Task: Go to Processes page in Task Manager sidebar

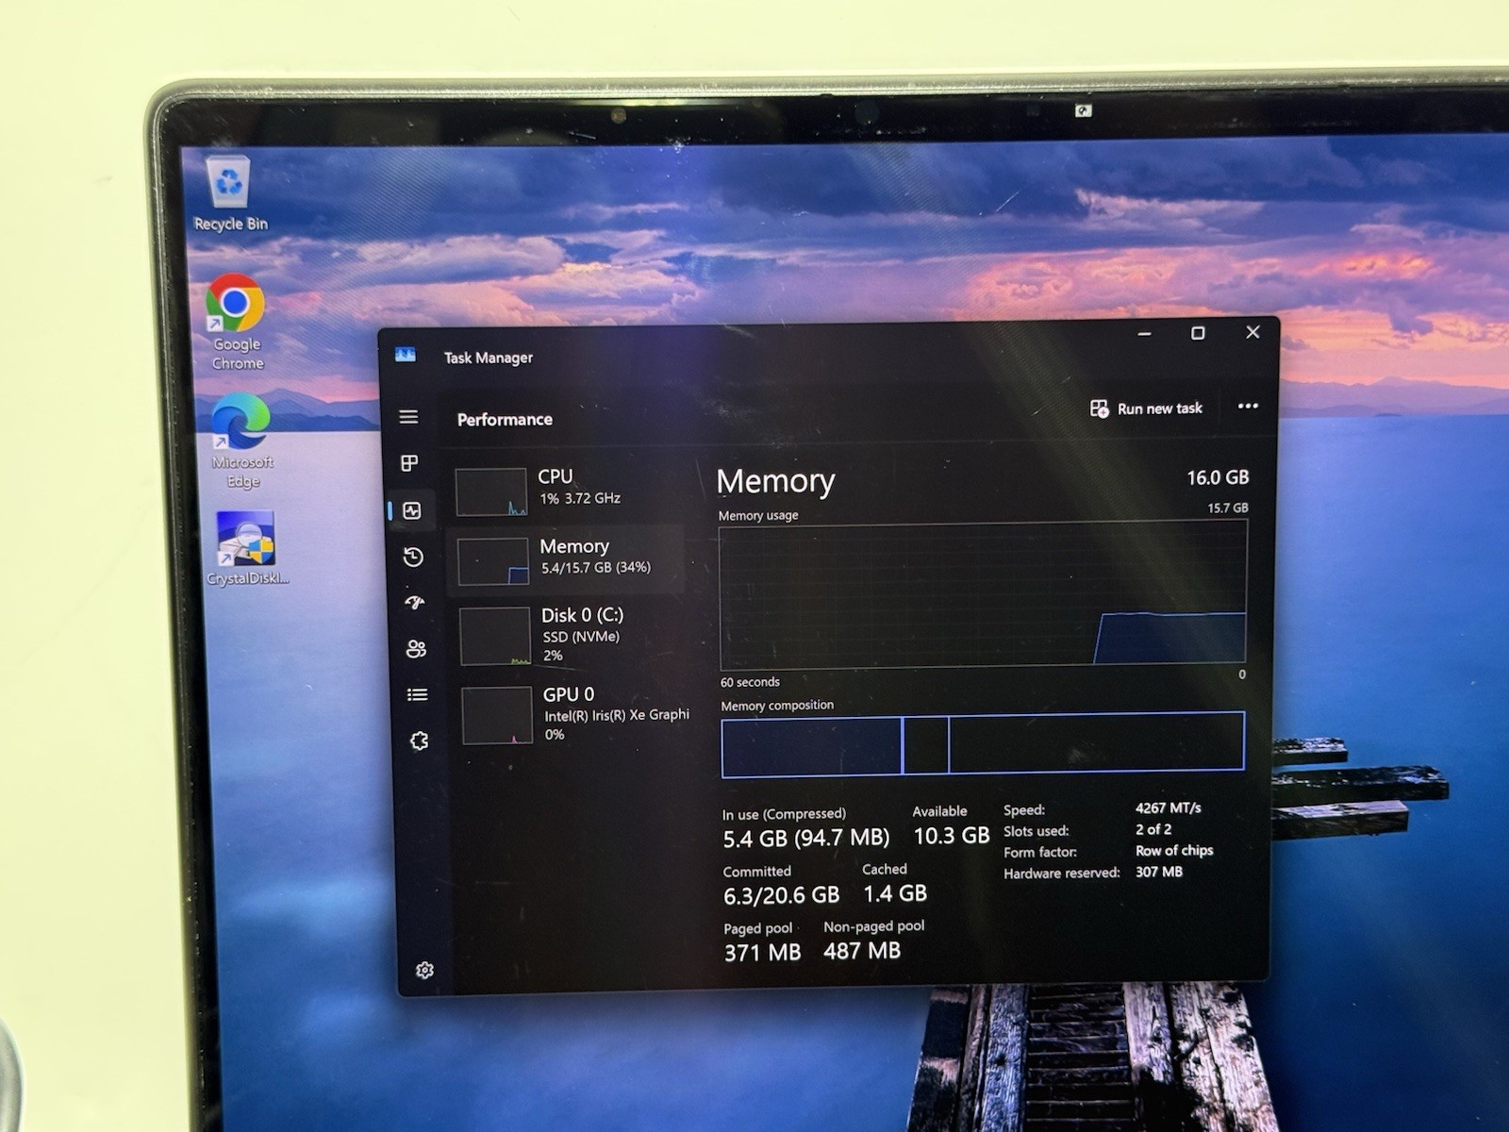Action: [x=409, y=463]
